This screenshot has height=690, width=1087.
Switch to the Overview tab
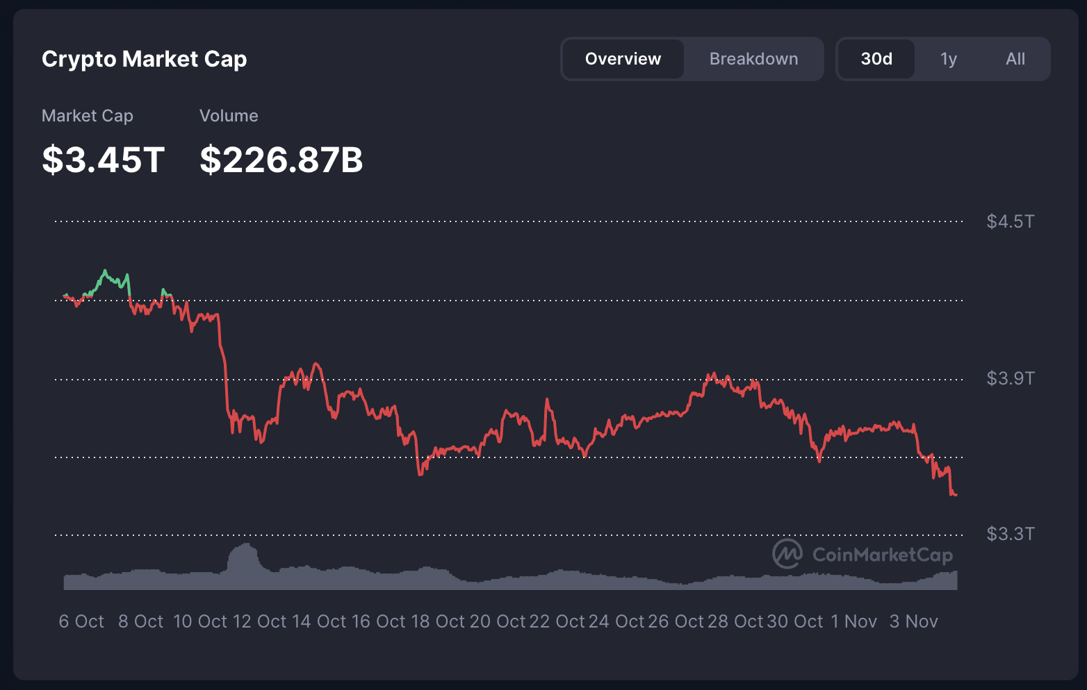[x=623, y=59]
